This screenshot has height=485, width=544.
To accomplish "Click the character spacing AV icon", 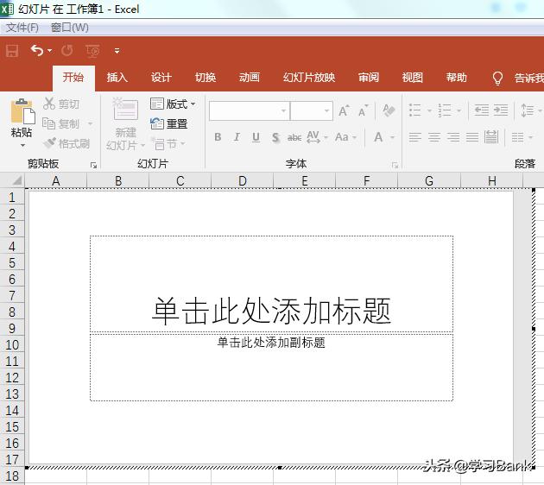I will click(x=313, y=137).
